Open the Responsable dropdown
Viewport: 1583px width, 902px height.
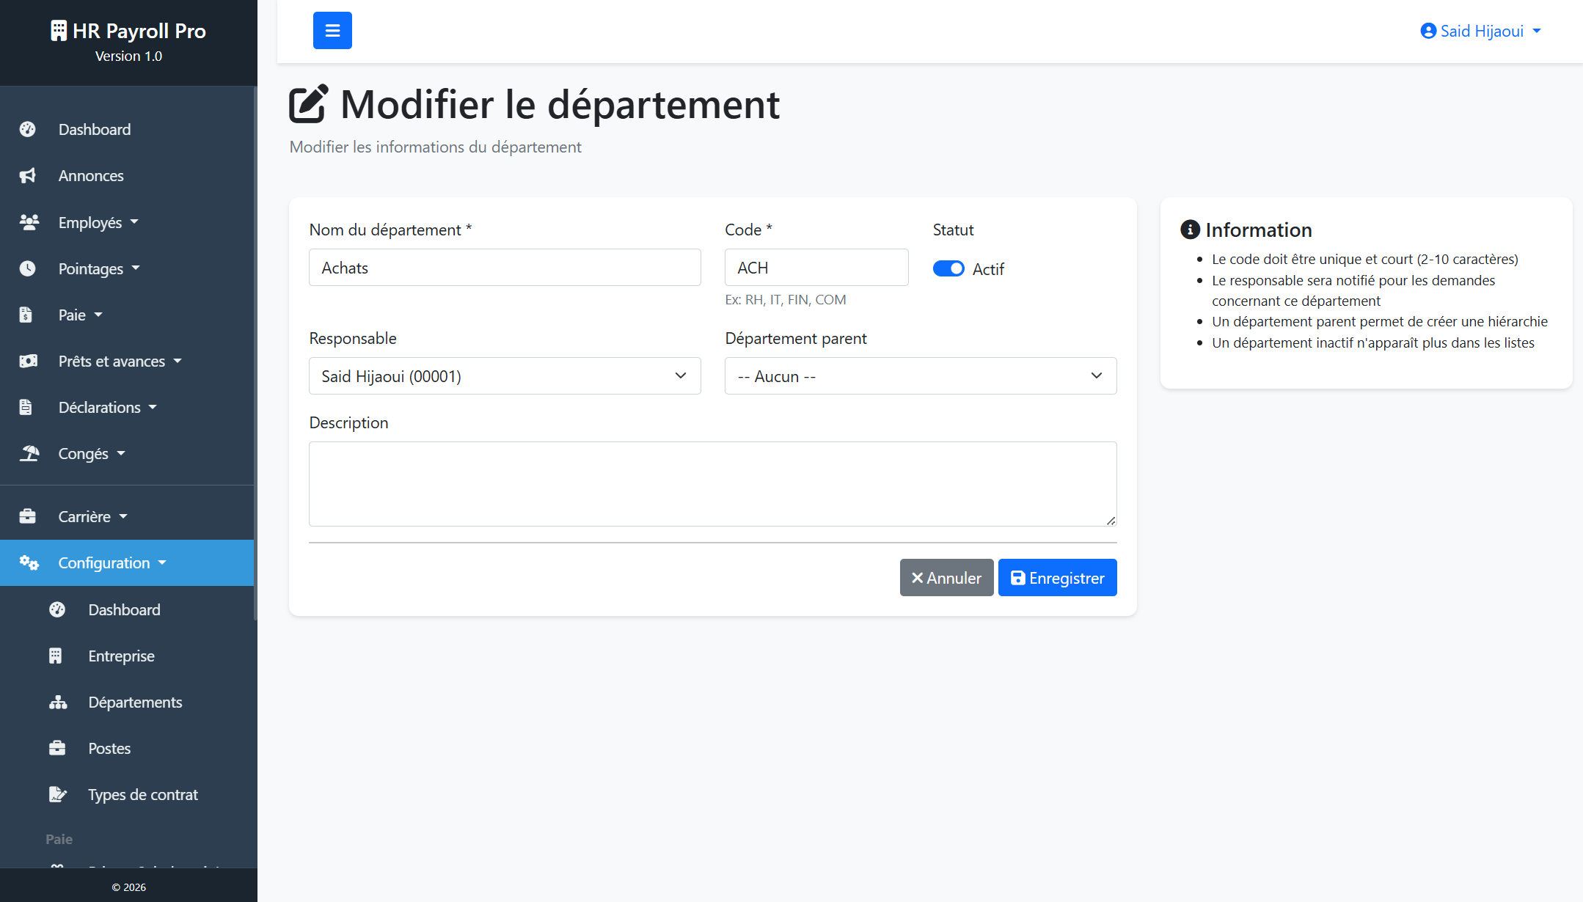[x=505, y=375]
